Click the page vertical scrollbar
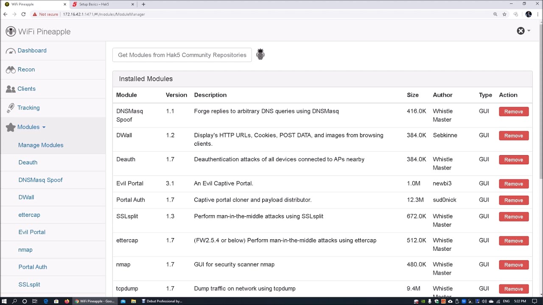 pos(540,102)
